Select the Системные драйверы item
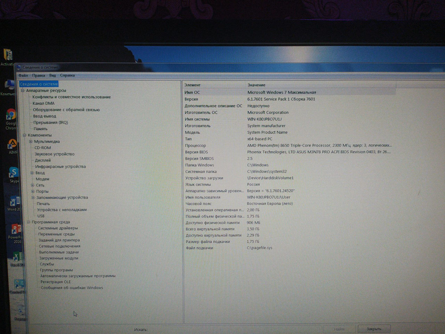Viewport: 445px width, 334px height. [x=58, y=228]
